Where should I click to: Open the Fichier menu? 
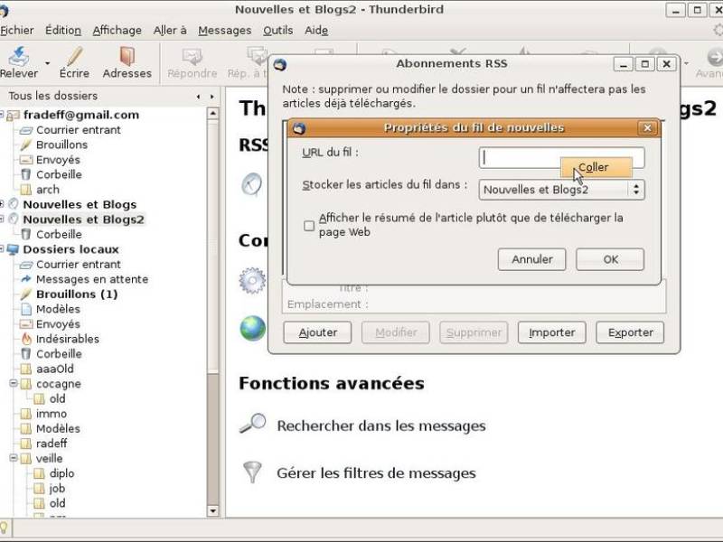point(17,31)
